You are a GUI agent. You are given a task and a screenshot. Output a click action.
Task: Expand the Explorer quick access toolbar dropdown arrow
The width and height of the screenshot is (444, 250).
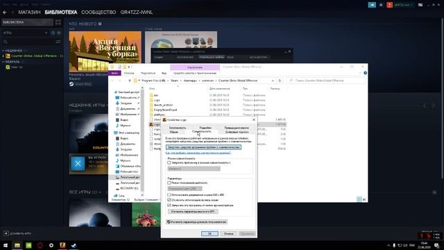(129, 67)
